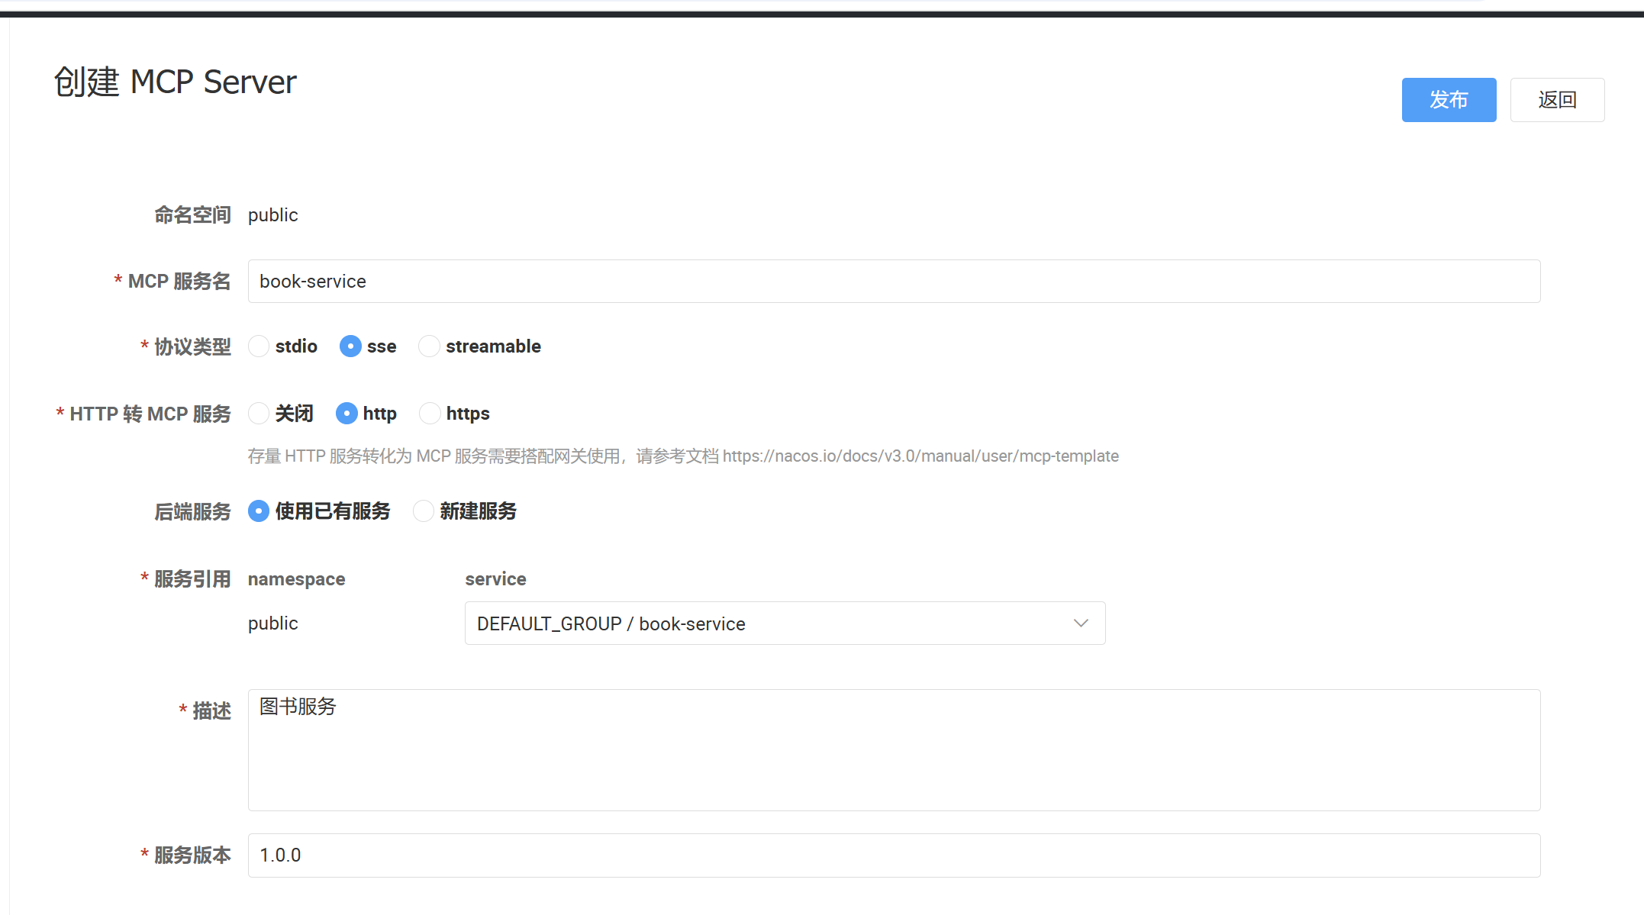
Task: Choose the https conversion option
Action: coord(430,414)
